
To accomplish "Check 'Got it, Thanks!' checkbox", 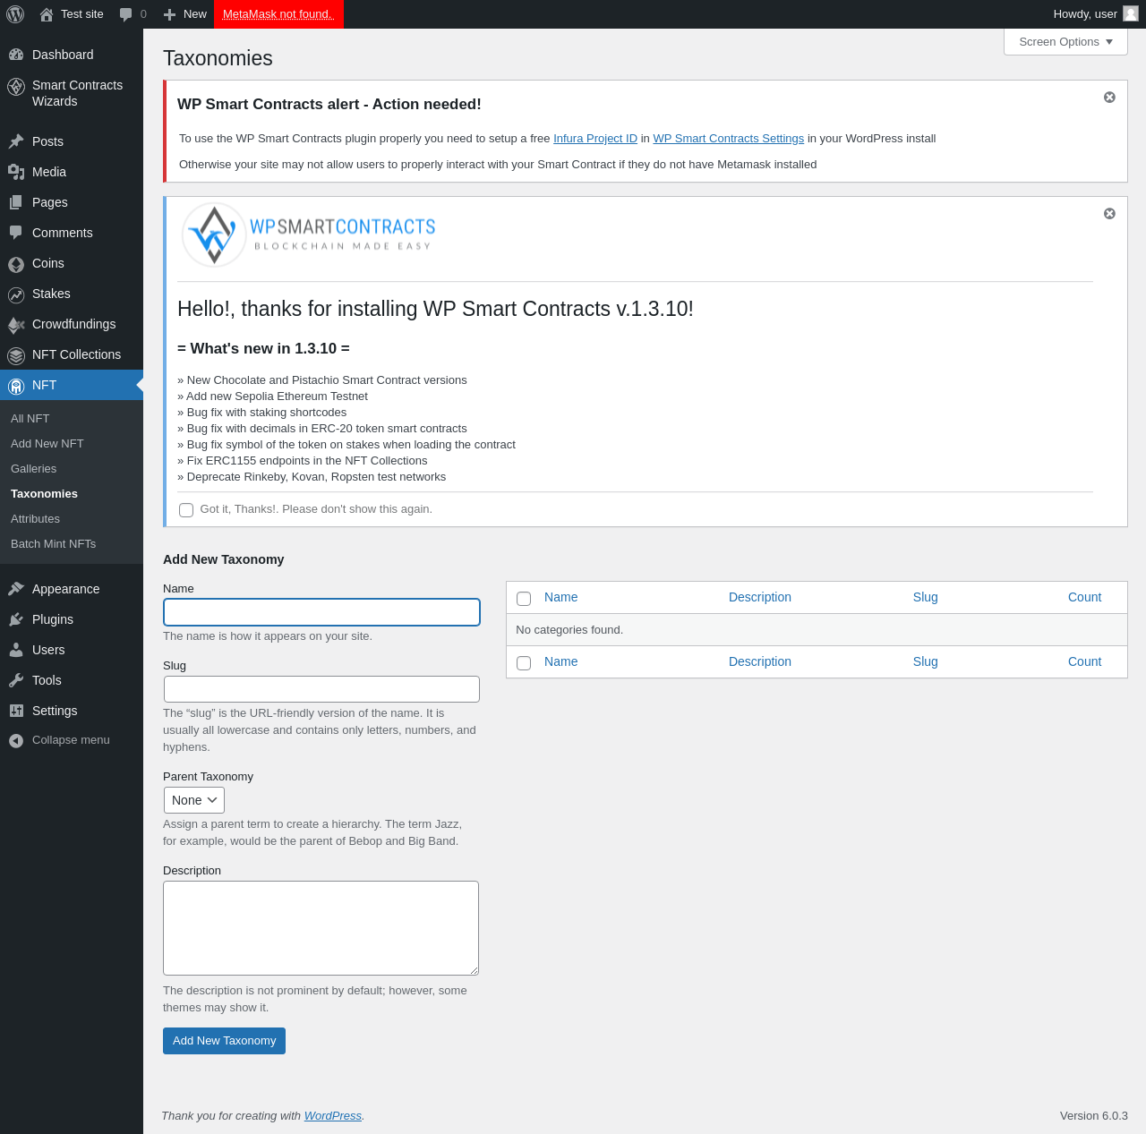I will click(x=186, y=510).
